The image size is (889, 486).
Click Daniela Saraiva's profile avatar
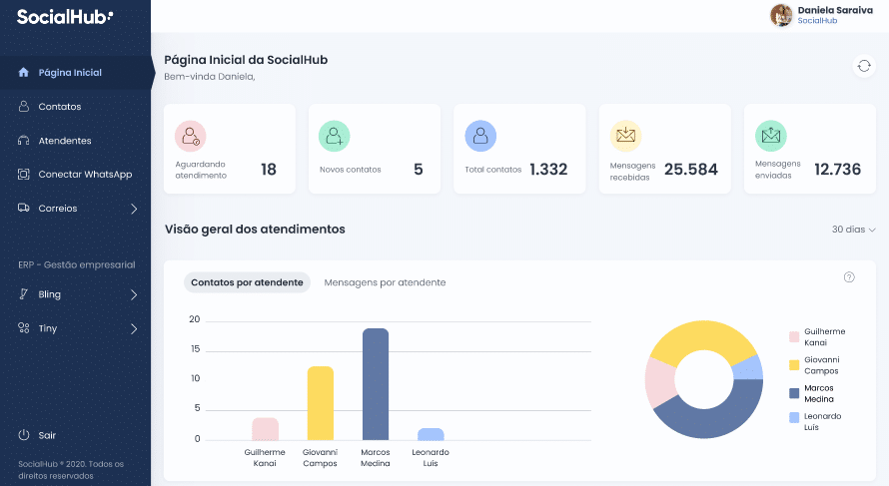[781, 15]
